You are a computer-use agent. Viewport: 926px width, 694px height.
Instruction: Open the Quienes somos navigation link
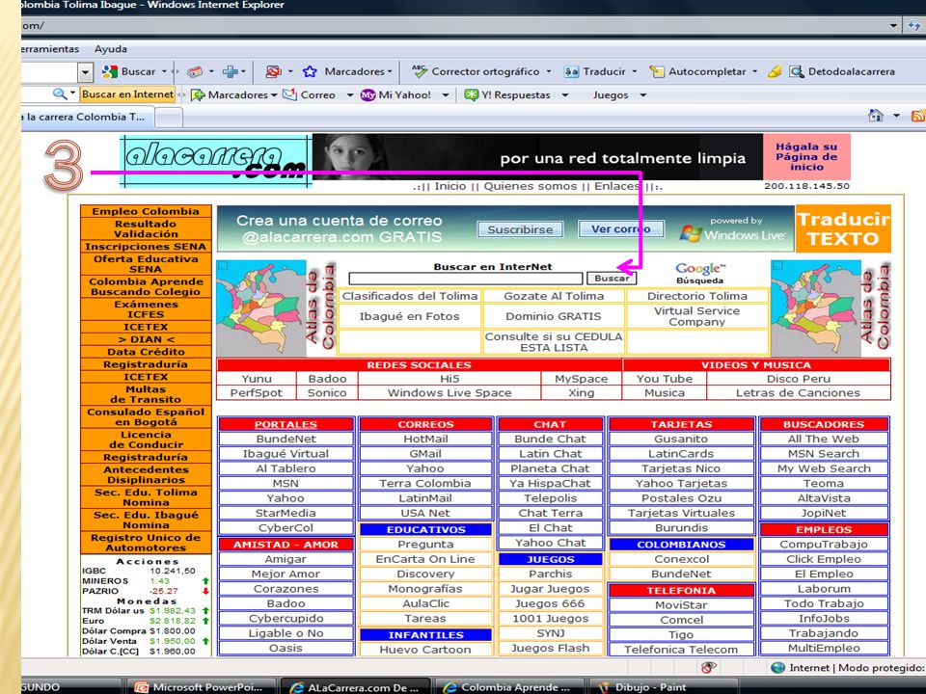point(530,186)
